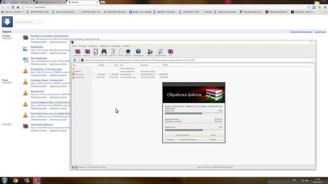
Task: Click the blue Информация question-mark icon
Action: pos(138,52)
